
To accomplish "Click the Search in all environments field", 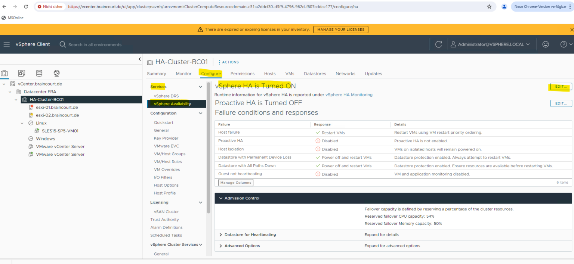I will point(95,45).
